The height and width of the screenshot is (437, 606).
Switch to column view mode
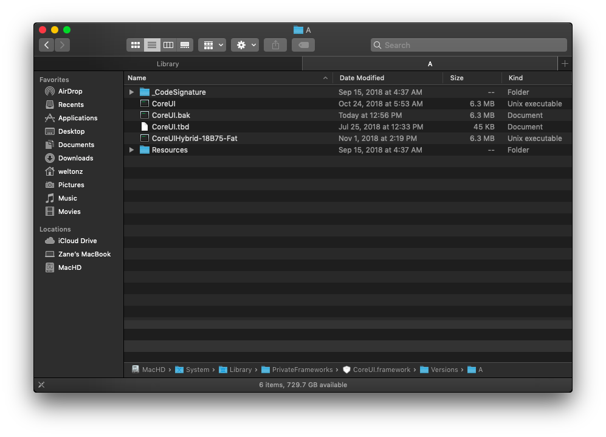[x=168, y=45]
